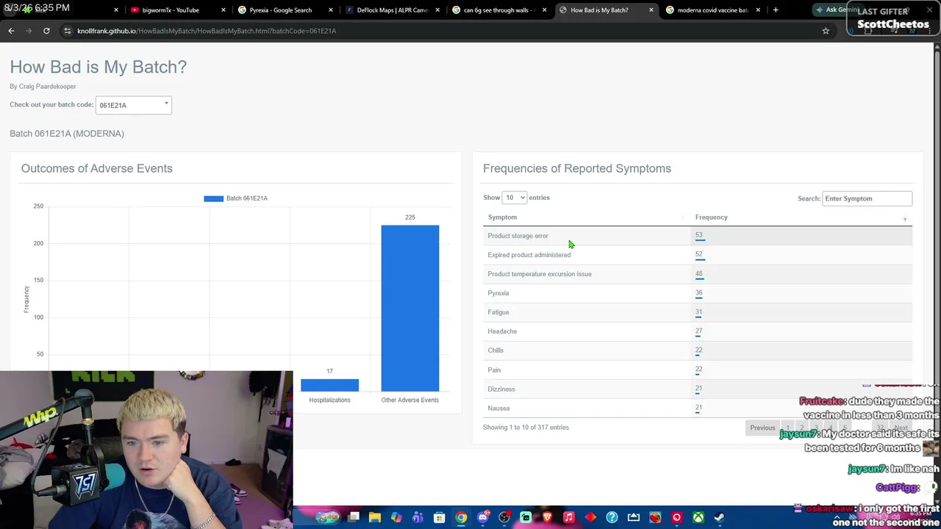The image size is (941, 529).
Task: Go back using the browser back arrow
Action: click(x=11, y=31)
